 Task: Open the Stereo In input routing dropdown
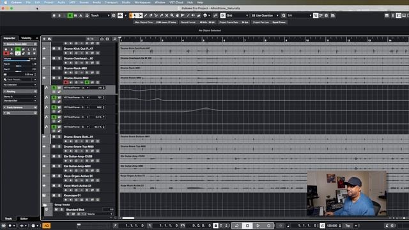(20, 96)
